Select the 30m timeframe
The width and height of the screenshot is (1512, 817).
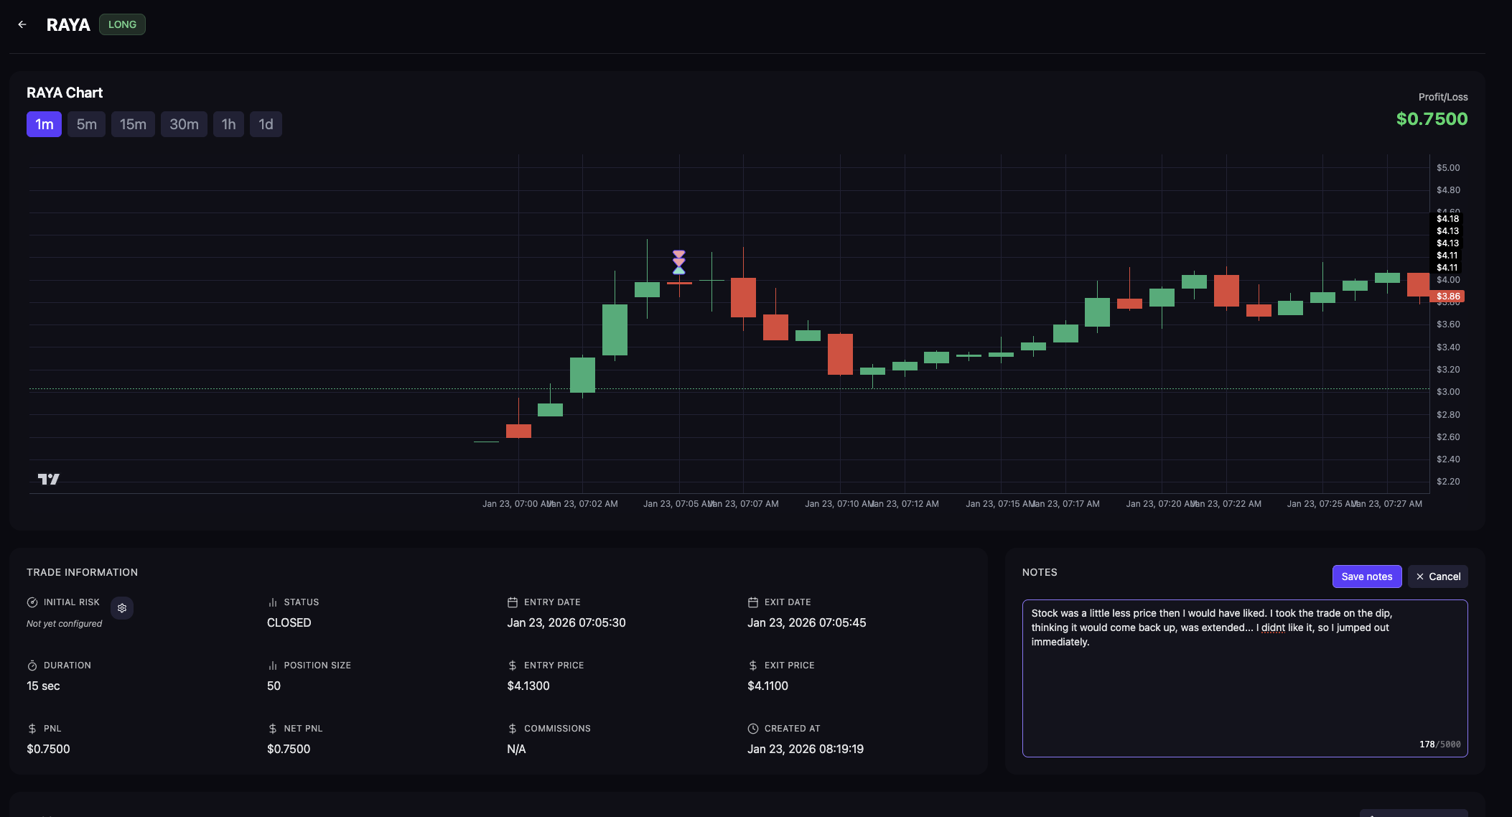click(x=184, y=124)
